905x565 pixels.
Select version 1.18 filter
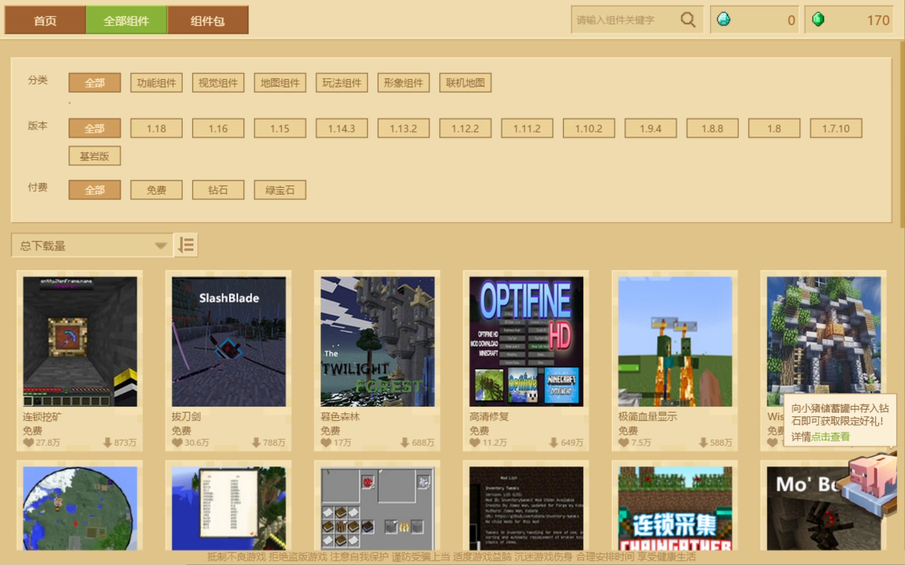[156, 128]
